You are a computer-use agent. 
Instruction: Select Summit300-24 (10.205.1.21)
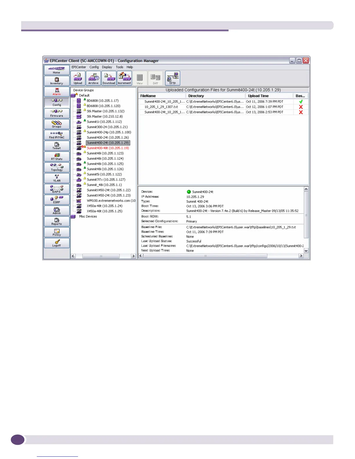tap(107, 127)
